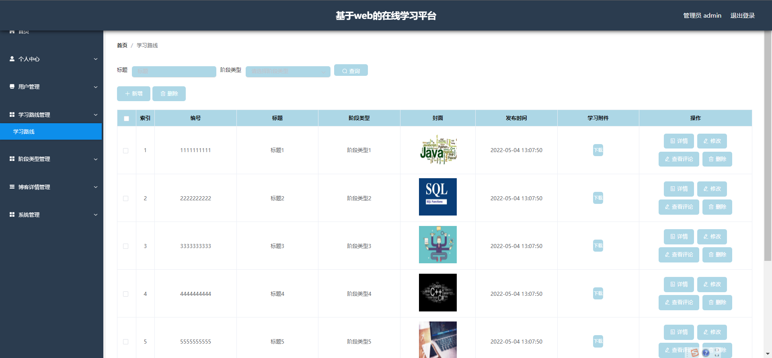Click the 删除 batch delete button above table
Image resolution: width=772 pixels, height=358 pixels.
pos(169,94)
